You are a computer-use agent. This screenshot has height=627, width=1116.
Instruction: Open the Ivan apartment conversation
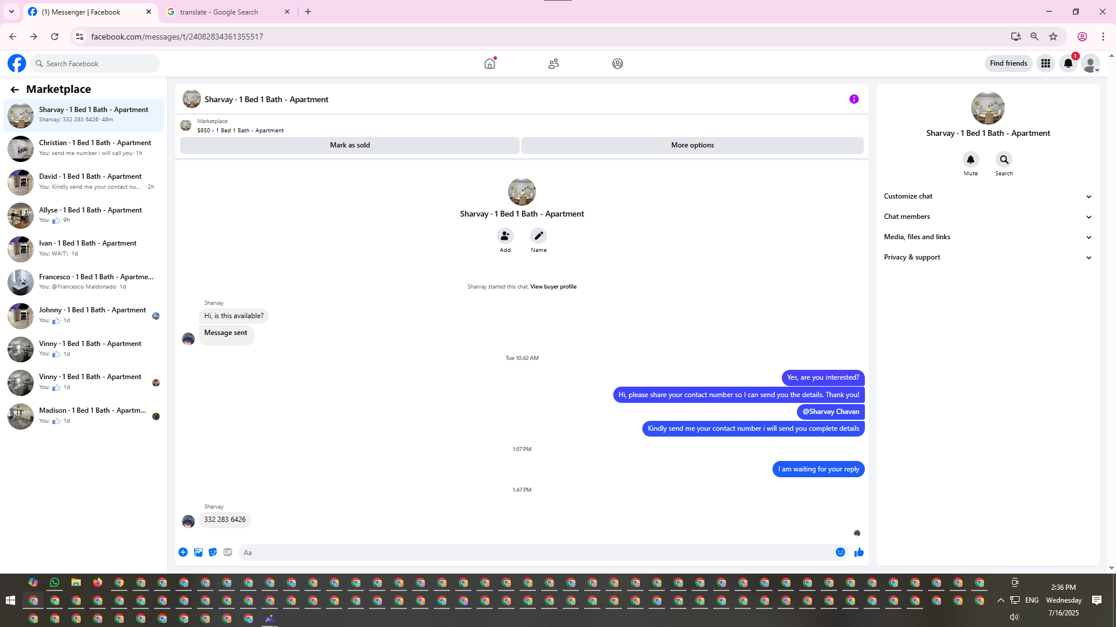point(84,248)
